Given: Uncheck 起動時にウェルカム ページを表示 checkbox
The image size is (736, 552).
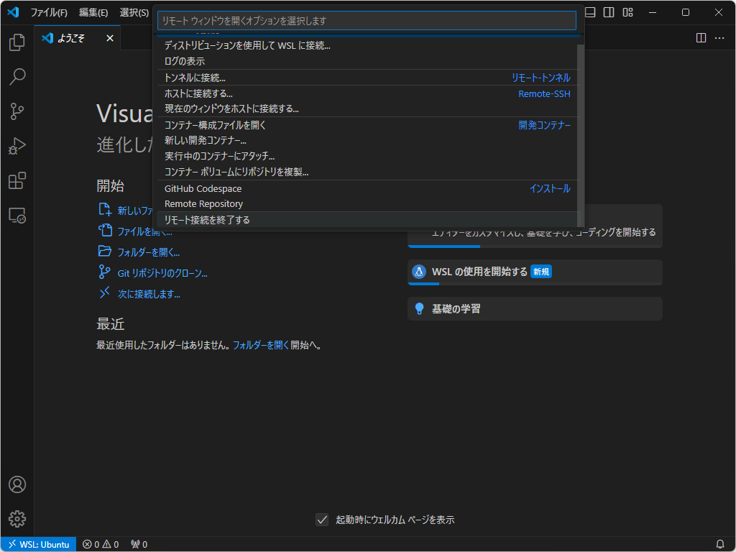Looking at the screenshot, I should tap(322, 520).
